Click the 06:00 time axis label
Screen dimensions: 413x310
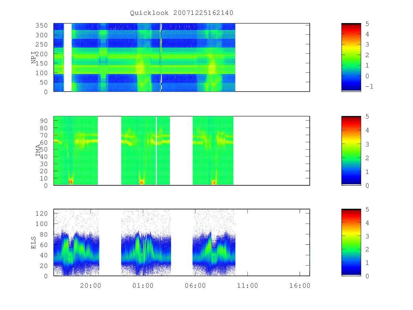[x=195, y=286]
